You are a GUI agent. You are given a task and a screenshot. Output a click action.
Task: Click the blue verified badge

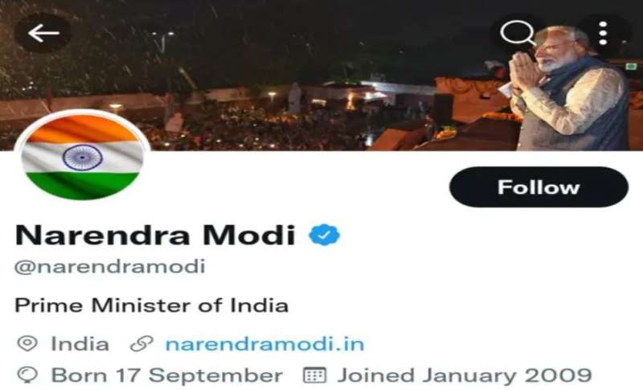click(324, 235)
